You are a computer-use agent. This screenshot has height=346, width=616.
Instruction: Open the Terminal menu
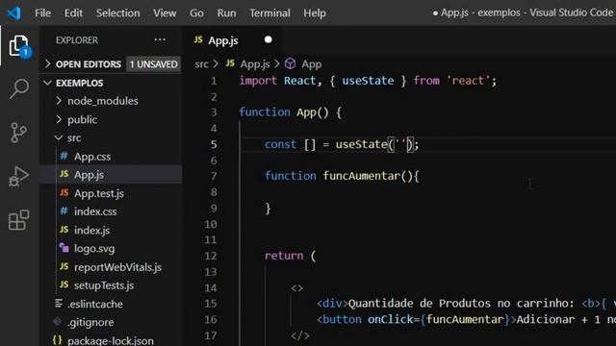point(269,12)
